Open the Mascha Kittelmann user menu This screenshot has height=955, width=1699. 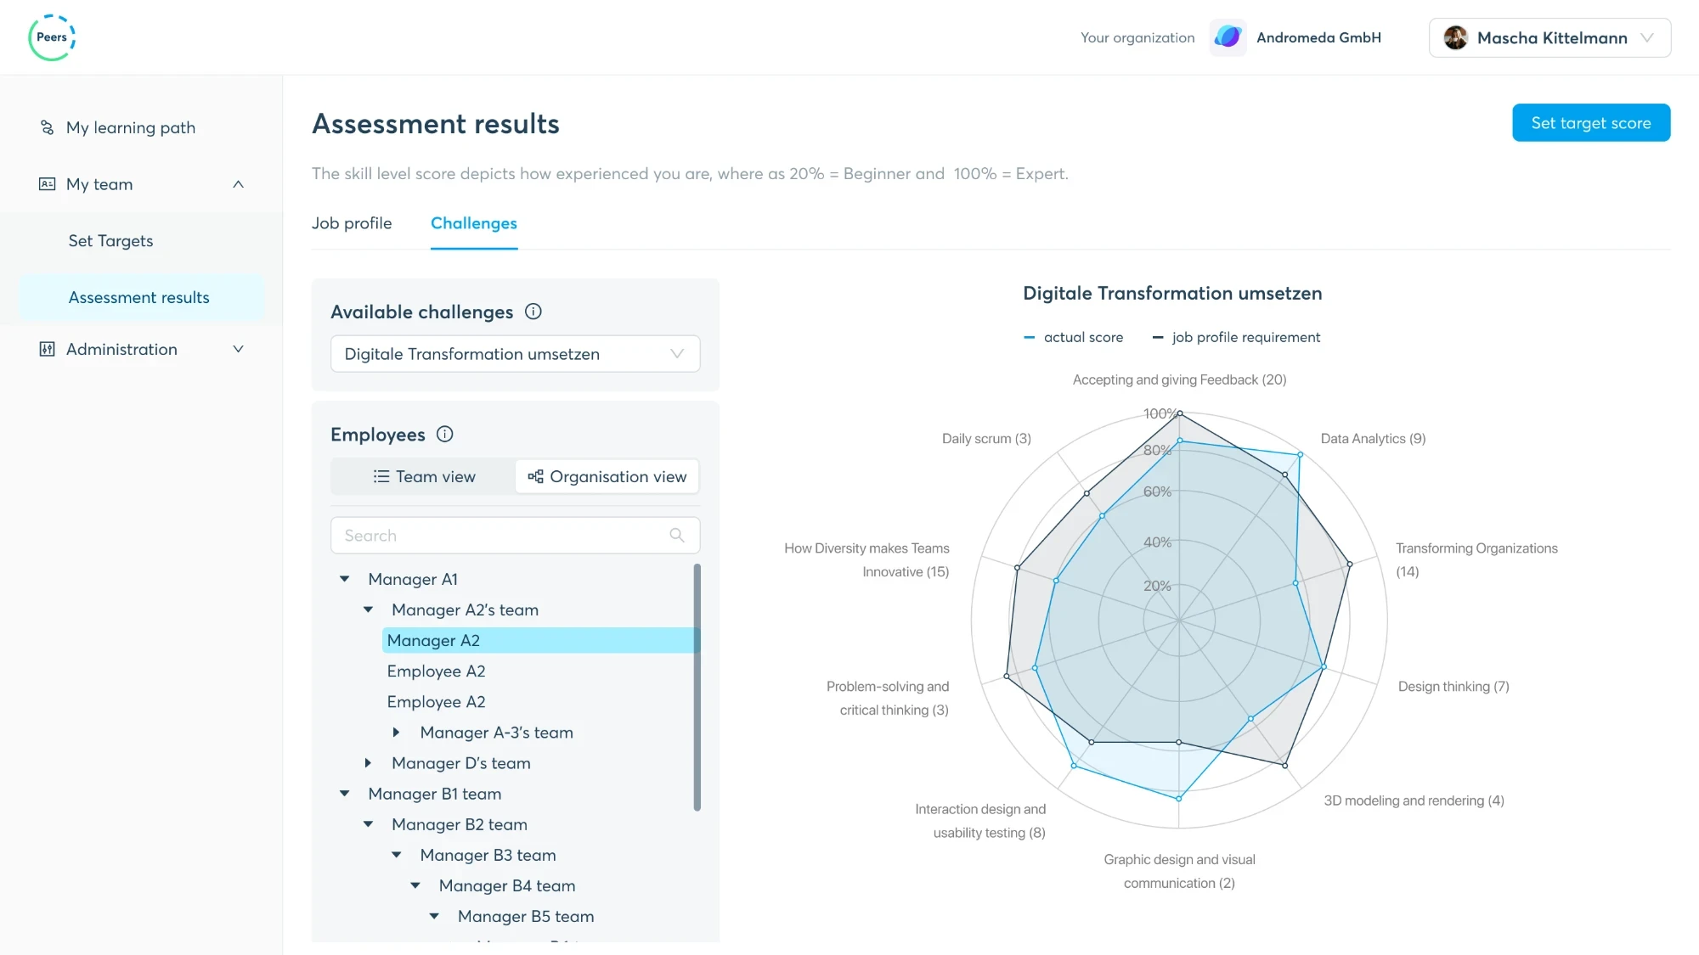click(1550, 37)
